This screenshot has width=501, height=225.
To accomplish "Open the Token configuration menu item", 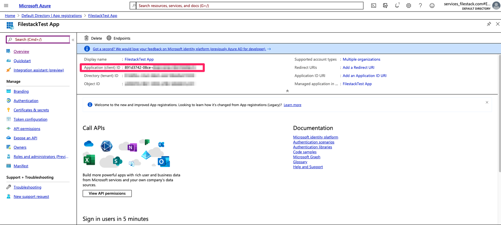I will (30, 119).
